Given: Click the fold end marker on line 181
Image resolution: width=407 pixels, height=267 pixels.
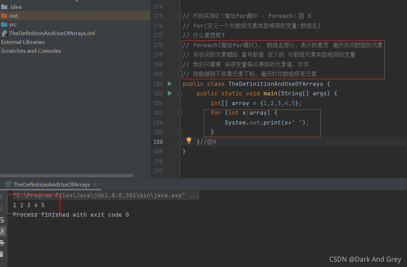Looking at the screenshot, I should point(180,74).
